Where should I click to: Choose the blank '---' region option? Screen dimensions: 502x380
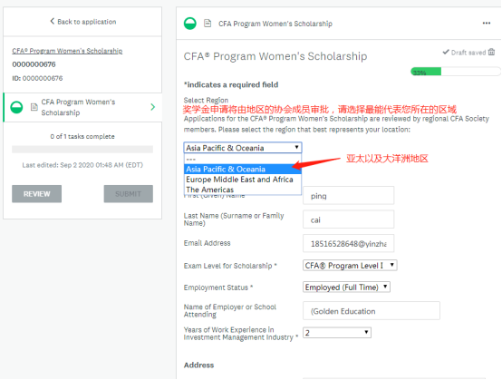pyautogui.click(x=243, y=159)
